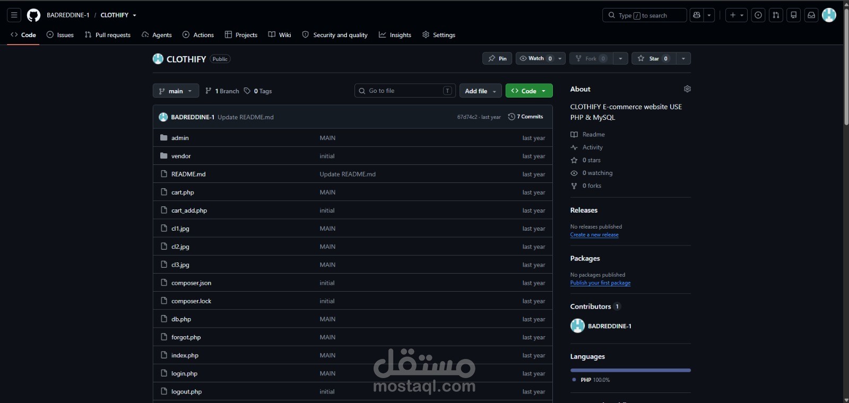Screen dimensions: 849x403
Task: Open the forgot.php file
Action: pos(186,337)
